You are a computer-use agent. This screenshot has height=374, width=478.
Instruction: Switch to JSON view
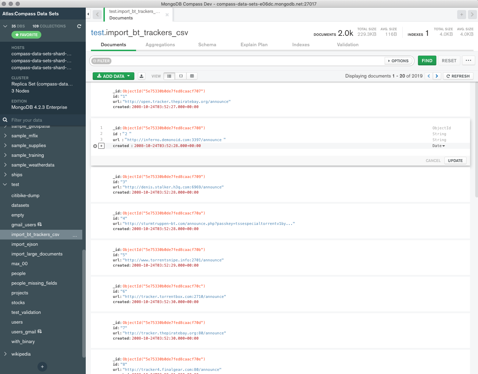coord(181,76)
